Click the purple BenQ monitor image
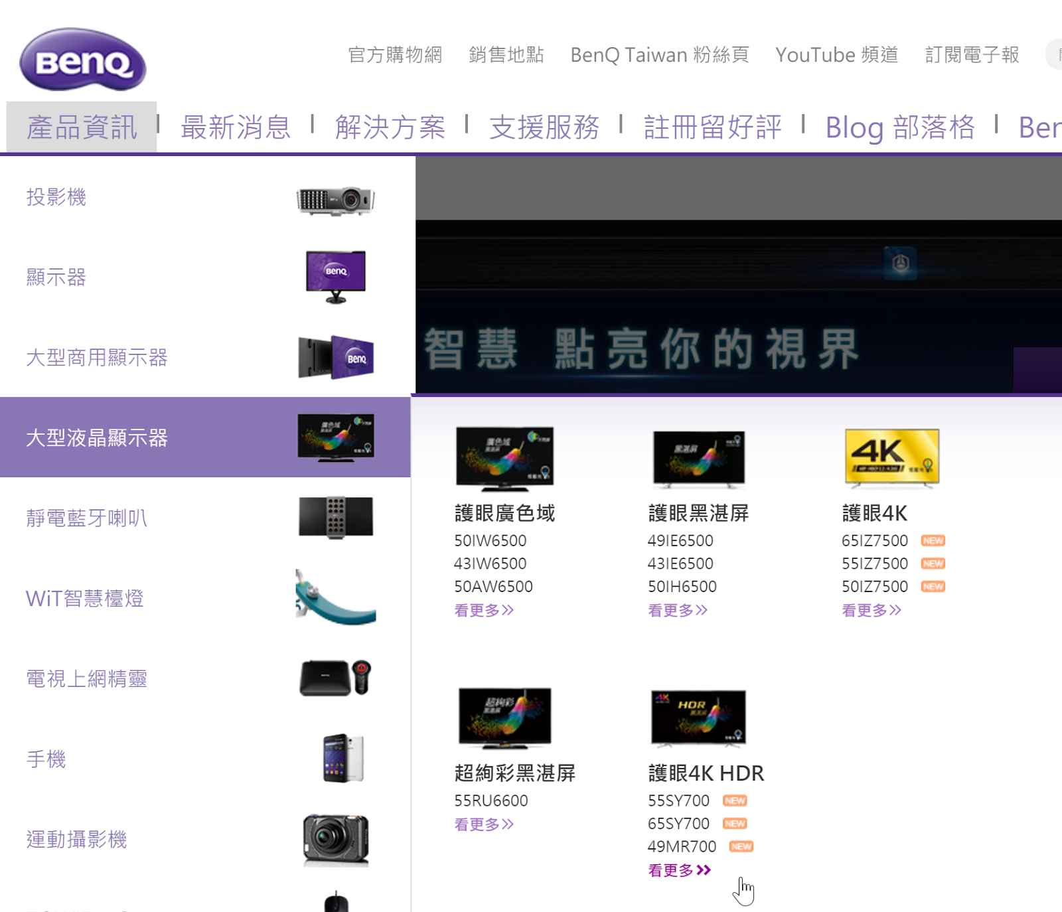This screenshot has height=912, width=1062. coord(336,277)
